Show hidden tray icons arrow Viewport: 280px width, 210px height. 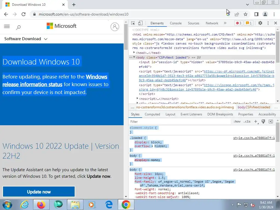[x=232, y=205]
